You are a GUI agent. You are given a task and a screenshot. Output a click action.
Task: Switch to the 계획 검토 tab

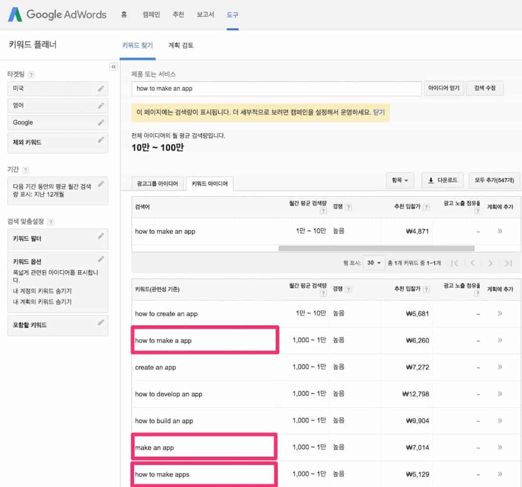[181, 45]
